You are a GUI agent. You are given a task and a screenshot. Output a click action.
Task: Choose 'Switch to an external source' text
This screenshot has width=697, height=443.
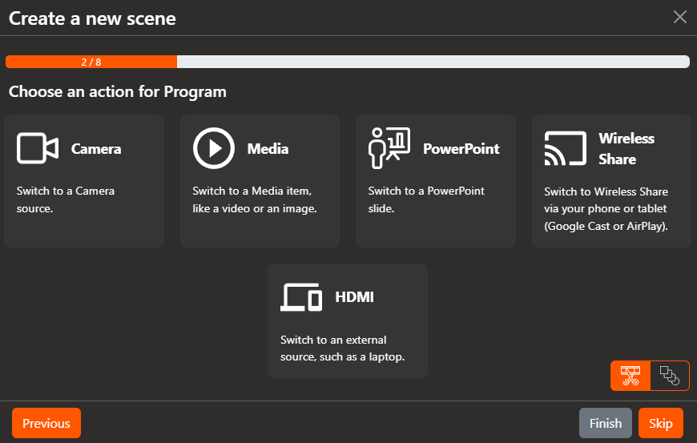click(343, 348)
